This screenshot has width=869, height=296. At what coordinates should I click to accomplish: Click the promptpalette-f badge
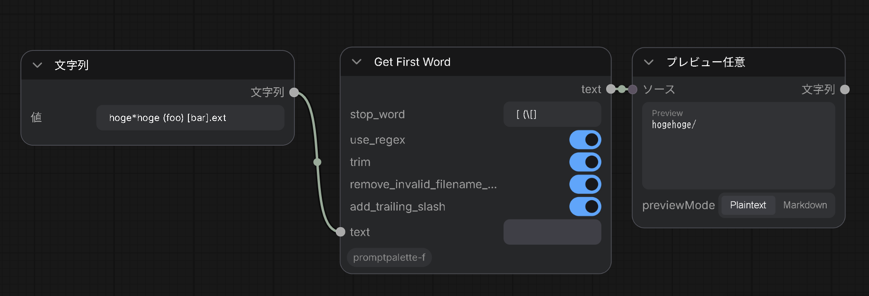389,257
